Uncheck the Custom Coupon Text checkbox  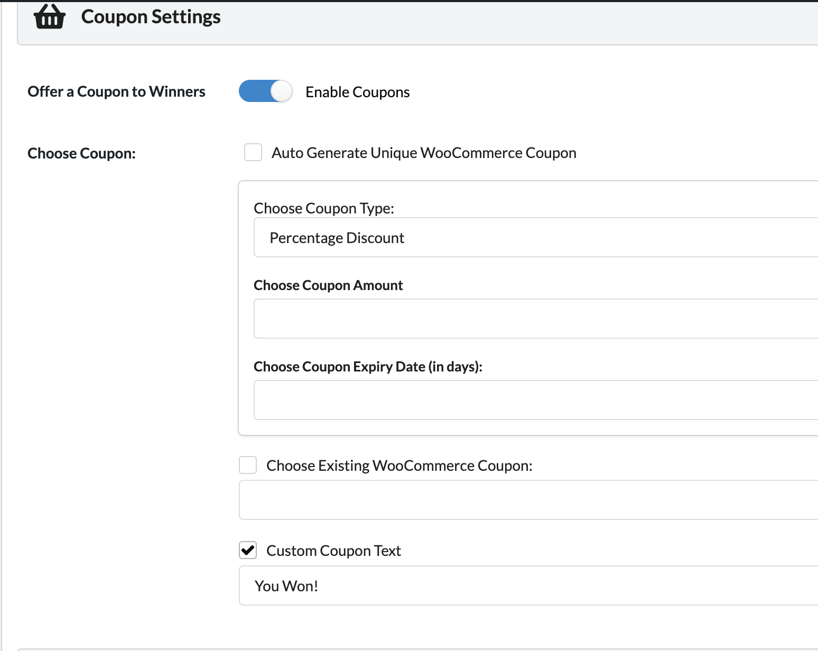(248, 550)
